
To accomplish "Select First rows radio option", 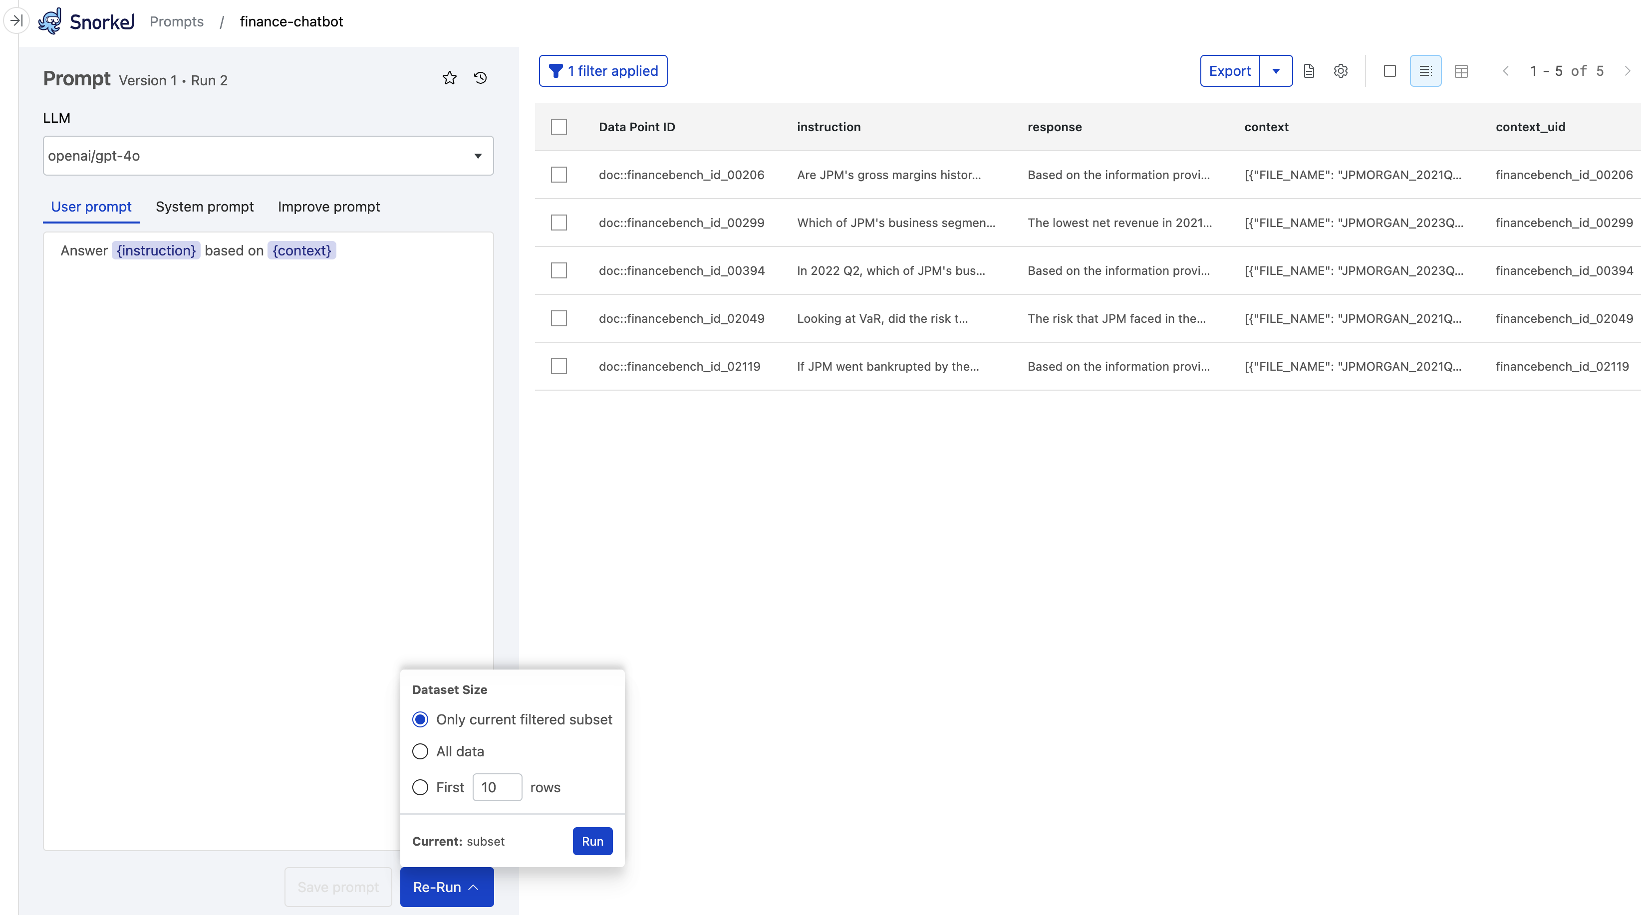I will [420, 788].
